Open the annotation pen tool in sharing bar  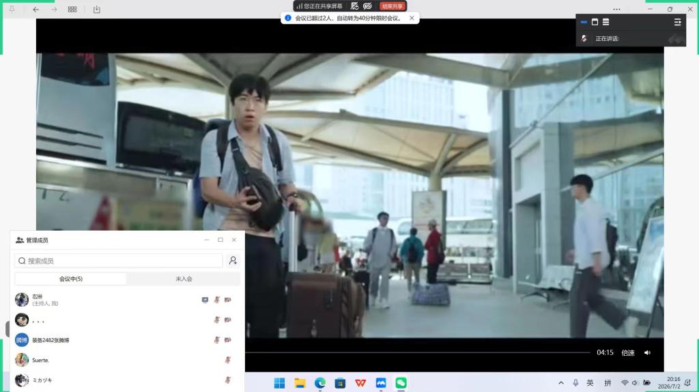point(354,6)
